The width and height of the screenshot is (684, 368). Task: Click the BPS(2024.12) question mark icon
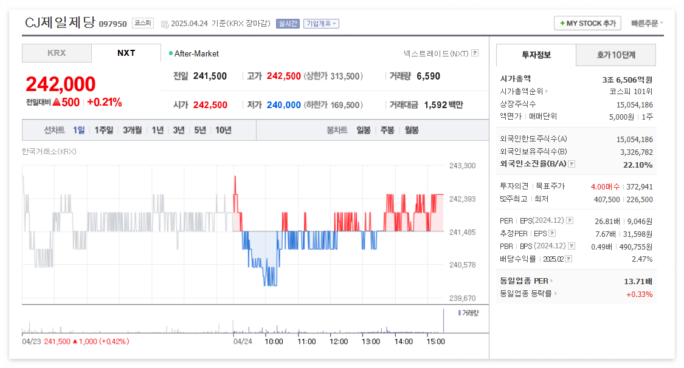click(x=572, y=245)
